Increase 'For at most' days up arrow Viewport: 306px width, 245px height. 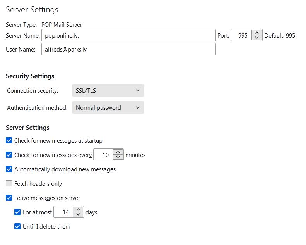(x=78, y=209)
